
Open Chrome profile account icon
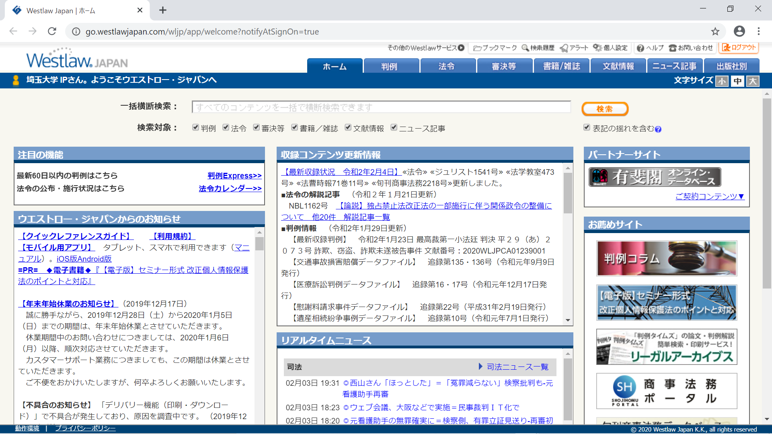coord(739,31)
